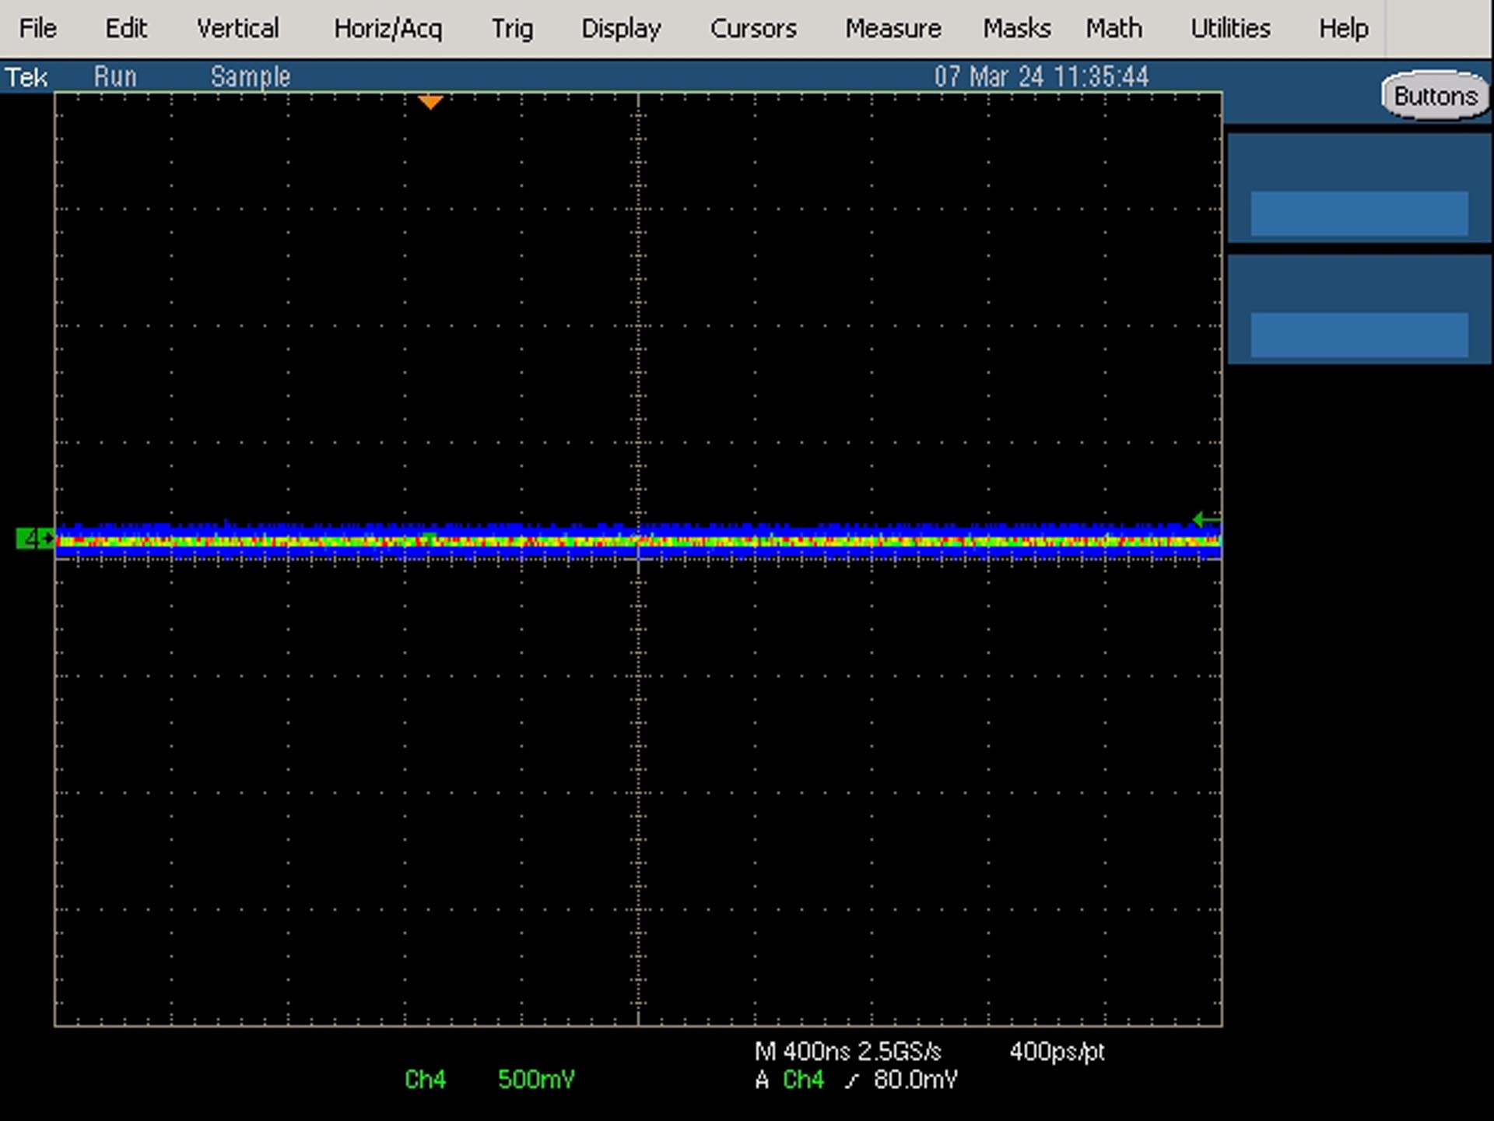Open the Help menu
Image resolution: width=1494 pixels, height=1121 pixels.
[x=1343, y=29]
